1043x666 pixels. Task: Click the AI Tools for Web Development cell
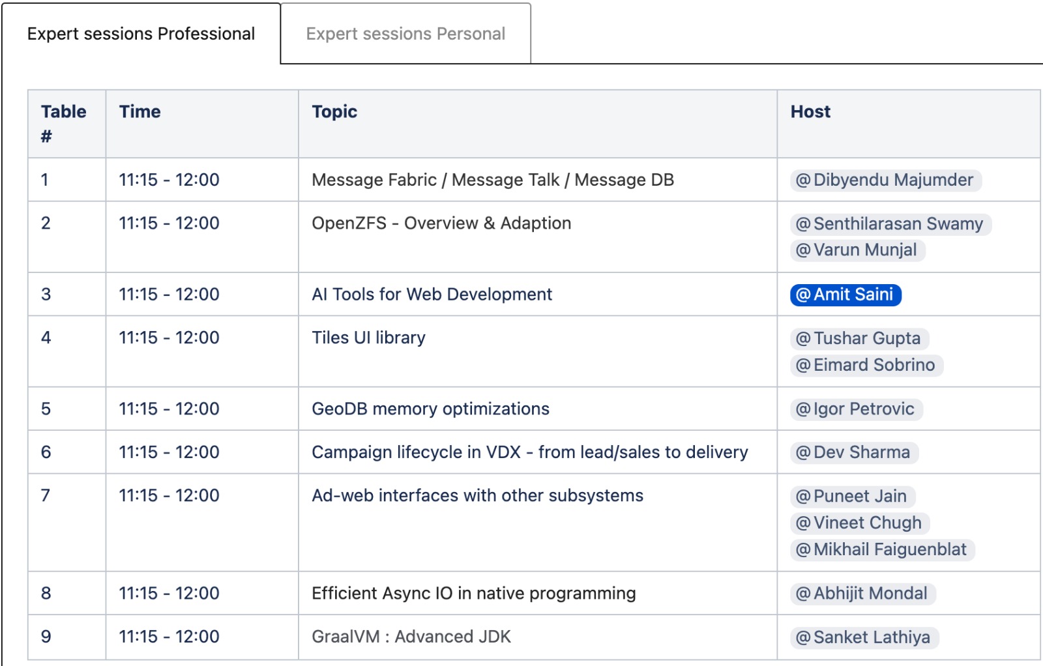(432, 295)
